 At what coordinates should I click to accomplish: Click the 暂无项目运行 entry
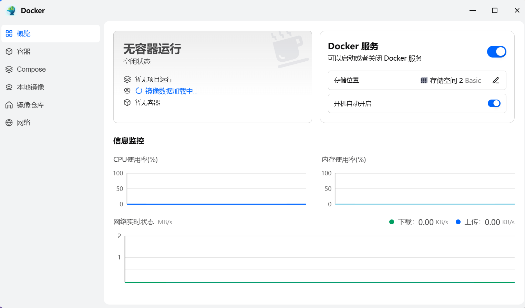(154, 79)
